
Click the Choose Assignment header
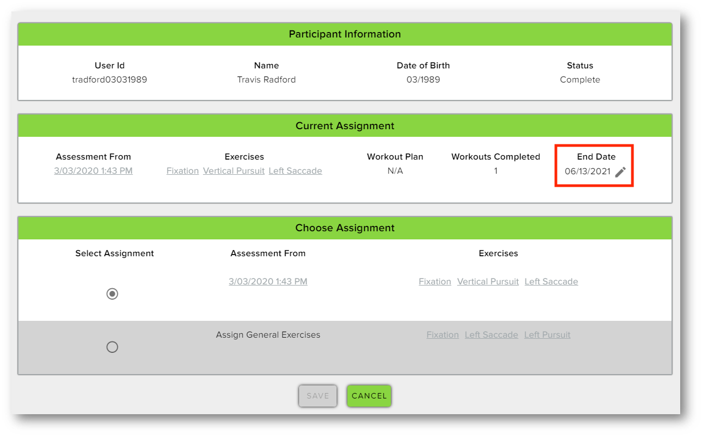345,228
